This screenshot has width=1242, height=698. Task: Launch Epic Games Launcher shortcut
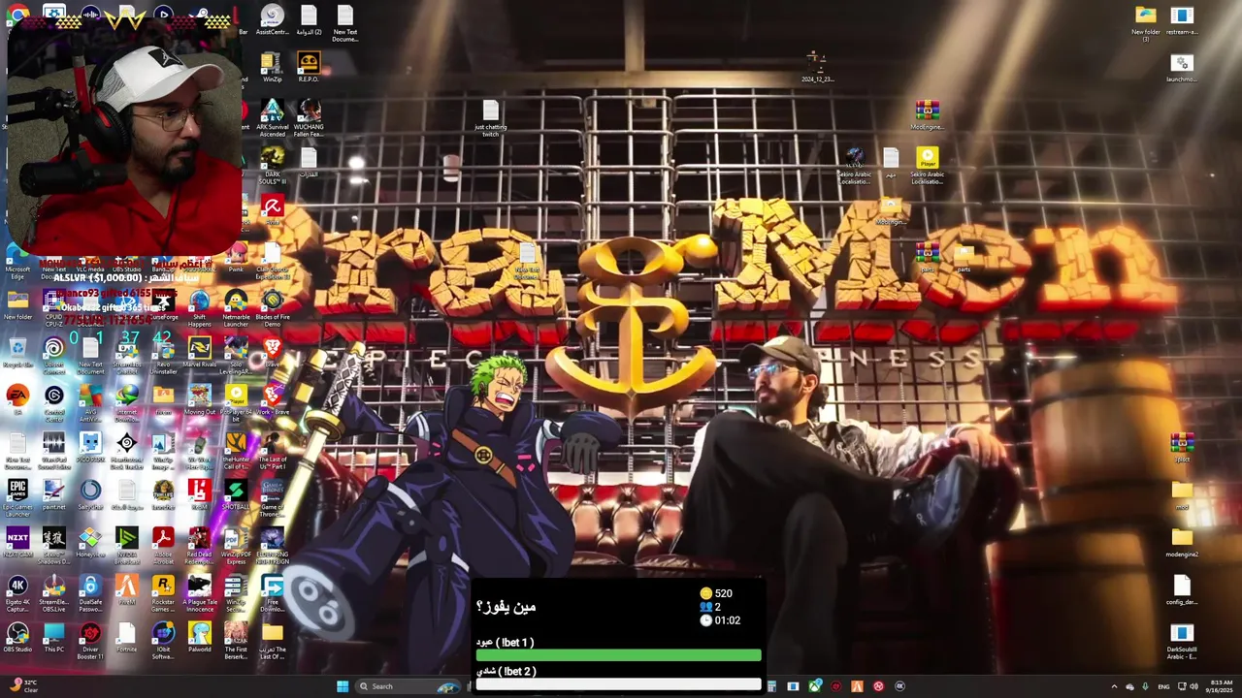coord(17,495)
